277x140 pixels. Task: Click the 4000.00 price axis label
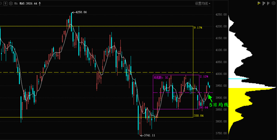[222, 74]
